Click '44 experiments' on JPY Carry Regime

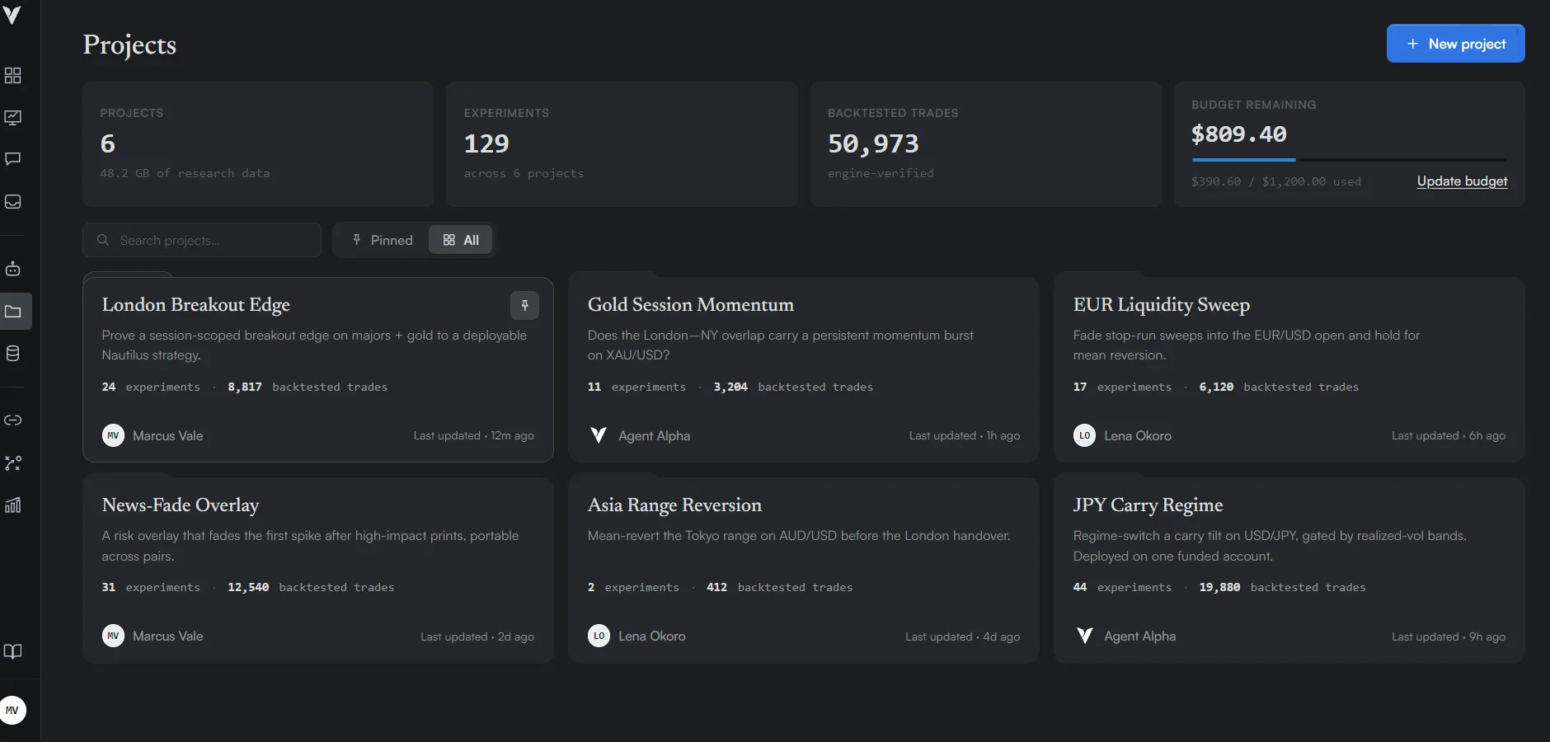coord(1122,587)
